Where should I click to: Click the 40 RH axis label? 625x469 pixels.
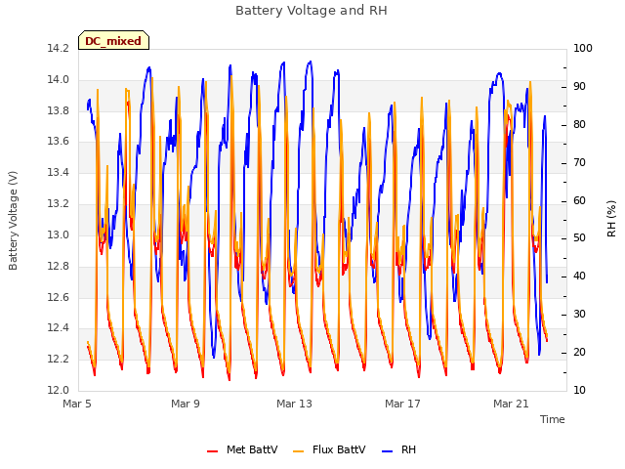coord(579,277)
